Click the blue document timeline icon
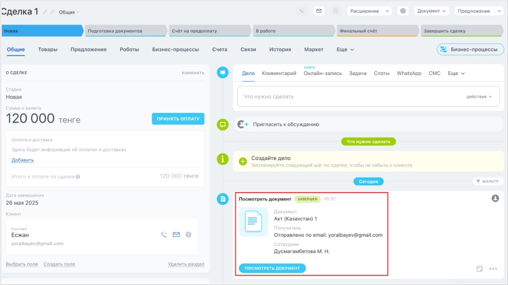 pos(223,199)
